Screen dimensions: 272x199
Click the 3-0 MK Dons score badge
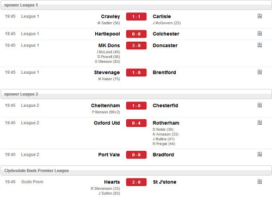click(137, 46)
